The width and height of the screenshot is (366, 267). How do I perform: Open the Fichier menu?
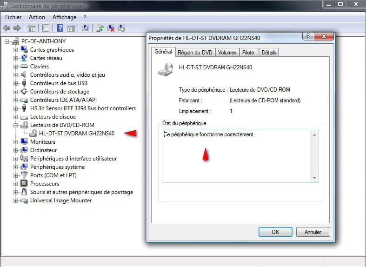tap(13, 17)
